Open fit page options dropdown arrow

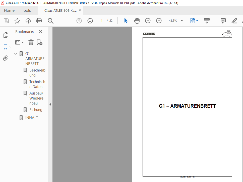[197, 21]
